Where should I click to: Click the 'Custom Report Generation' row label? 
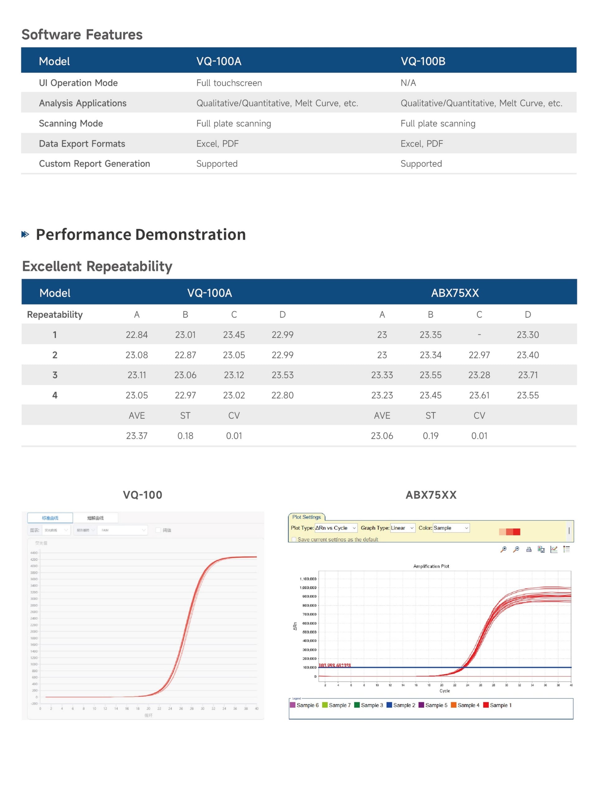click(x=94, y=164)
